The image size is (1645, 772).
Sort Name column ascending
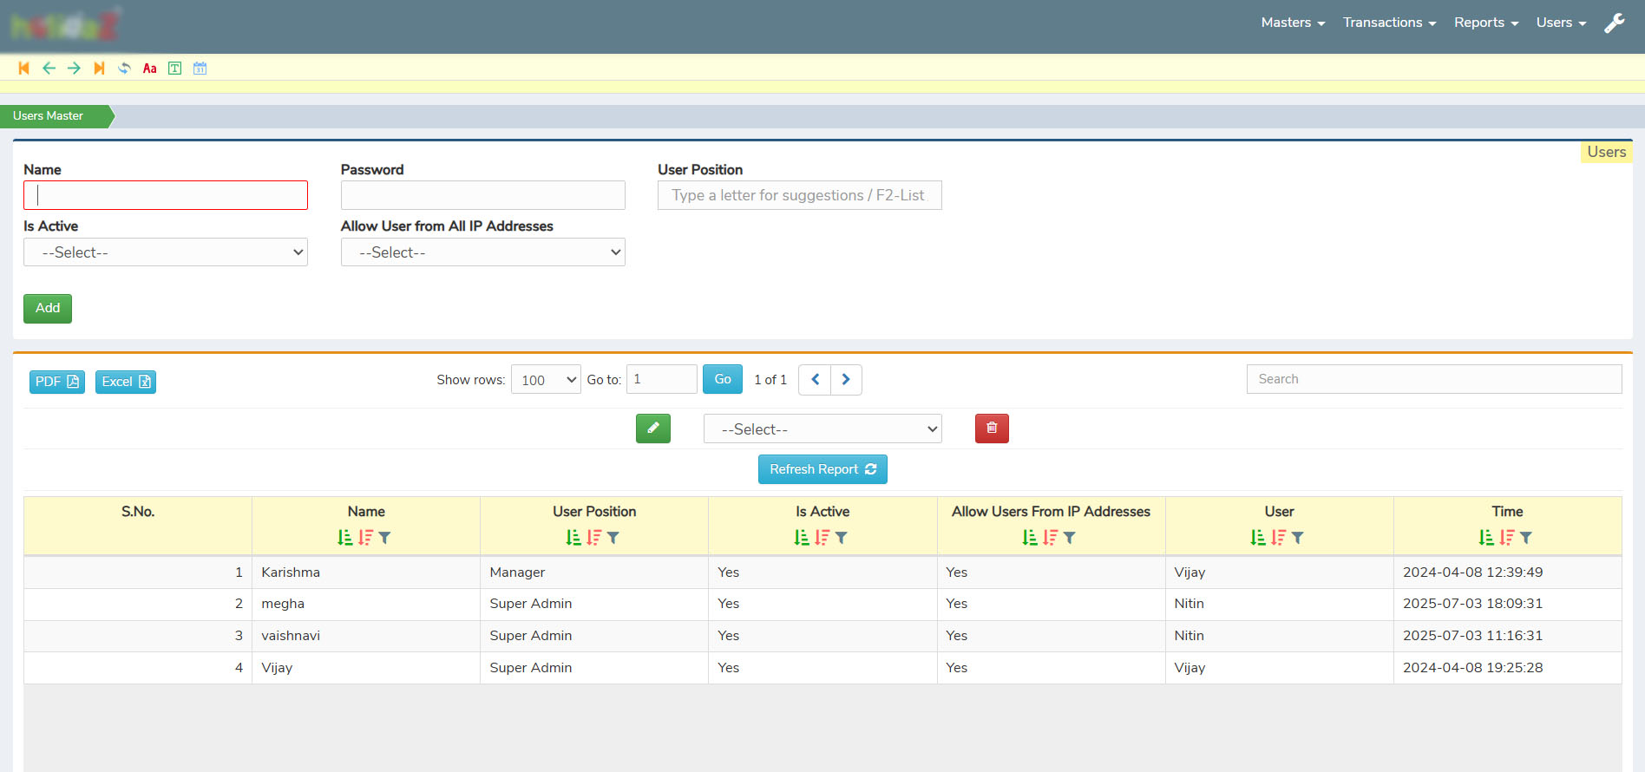click(345, 538)
